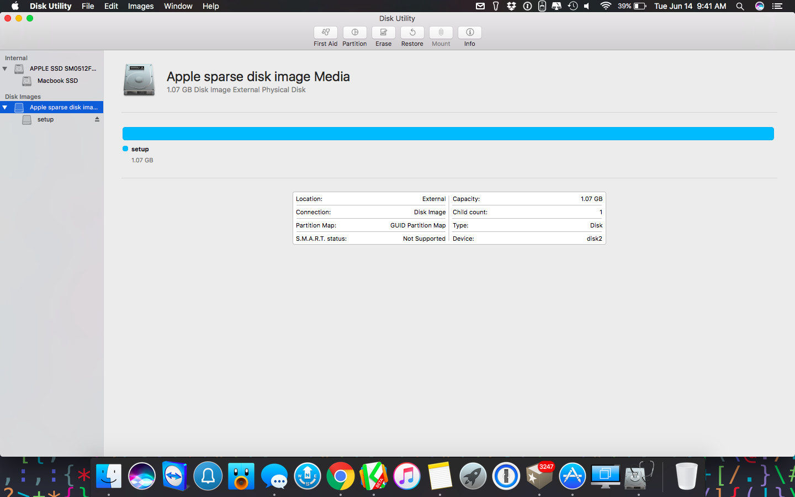The image size is (795, 497).
Task: Open the Window menu
Action: [x=178, y=6]
